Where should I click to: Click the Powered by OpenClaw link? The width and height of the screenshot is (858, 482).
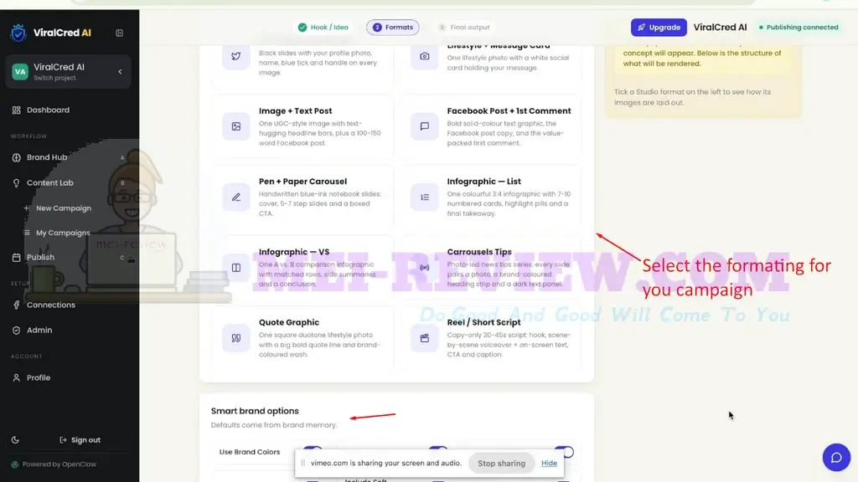(x=54, y=464)
